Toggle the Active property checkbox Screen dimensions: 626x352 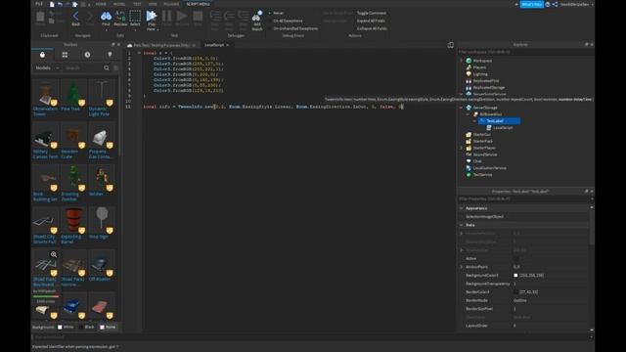pos(515,258)
